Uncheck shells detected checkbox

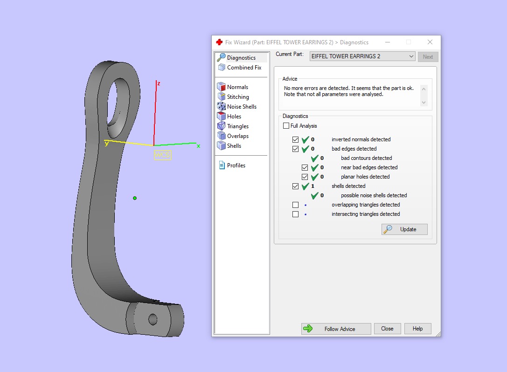coord(295,186)
